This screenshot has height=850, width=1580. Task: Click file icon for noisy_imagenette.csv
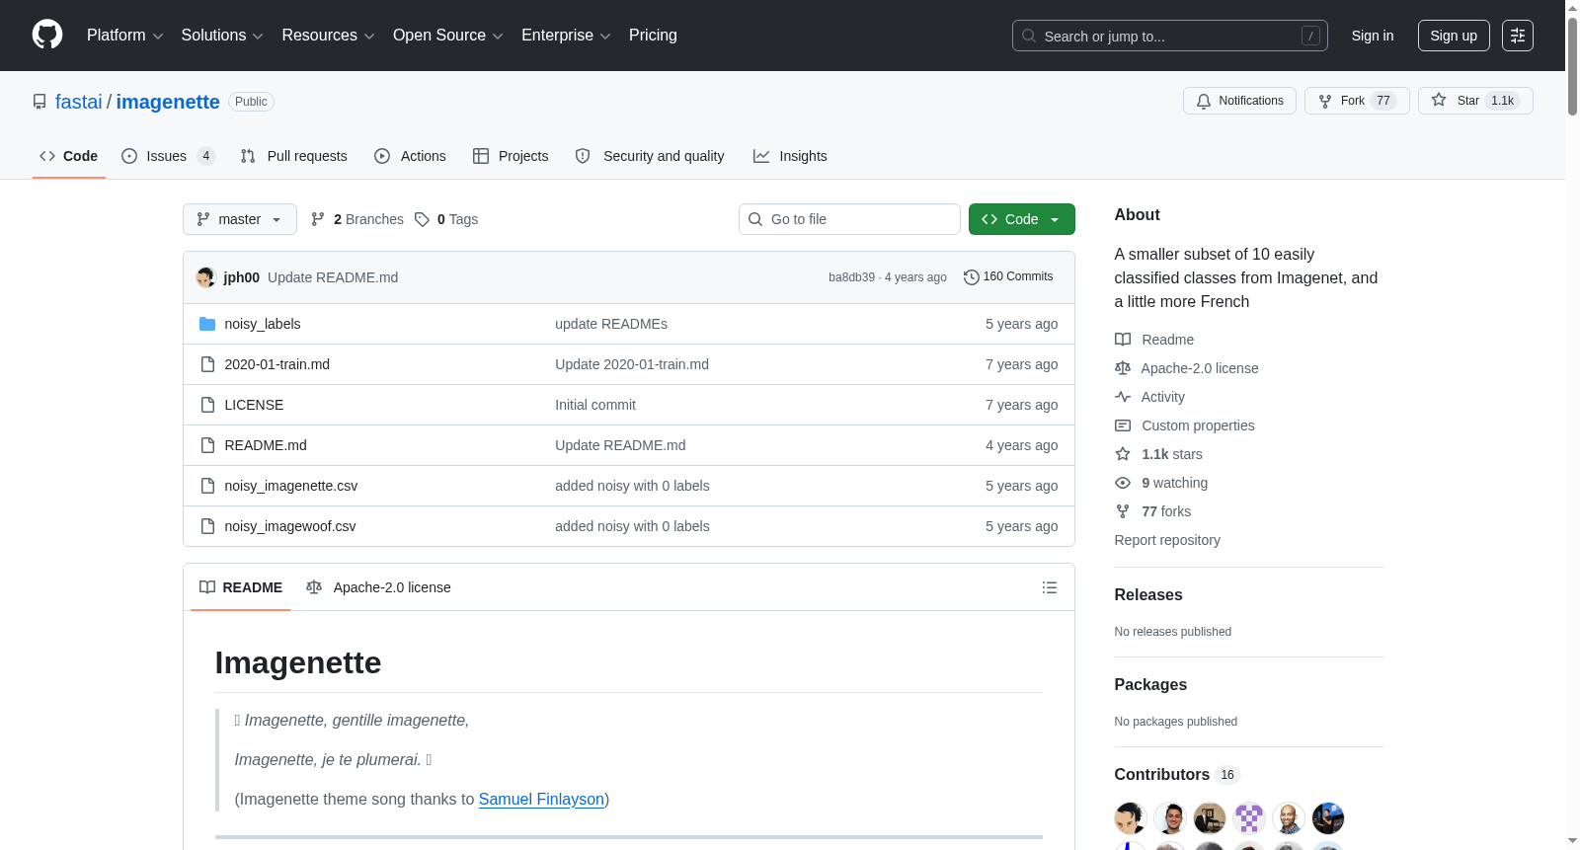click(207, 486)
